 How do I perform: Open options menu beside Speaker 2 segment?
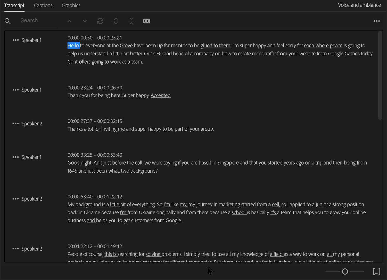coord(15,123)
